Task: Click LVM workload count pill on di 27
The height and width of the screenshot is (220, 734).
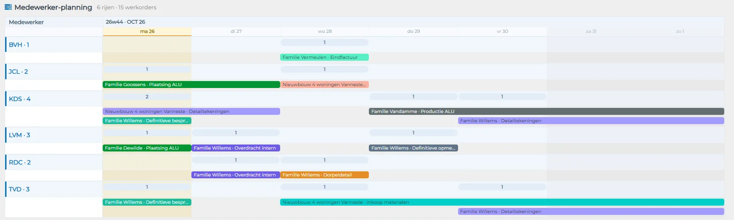Action: tap(236, 133)
